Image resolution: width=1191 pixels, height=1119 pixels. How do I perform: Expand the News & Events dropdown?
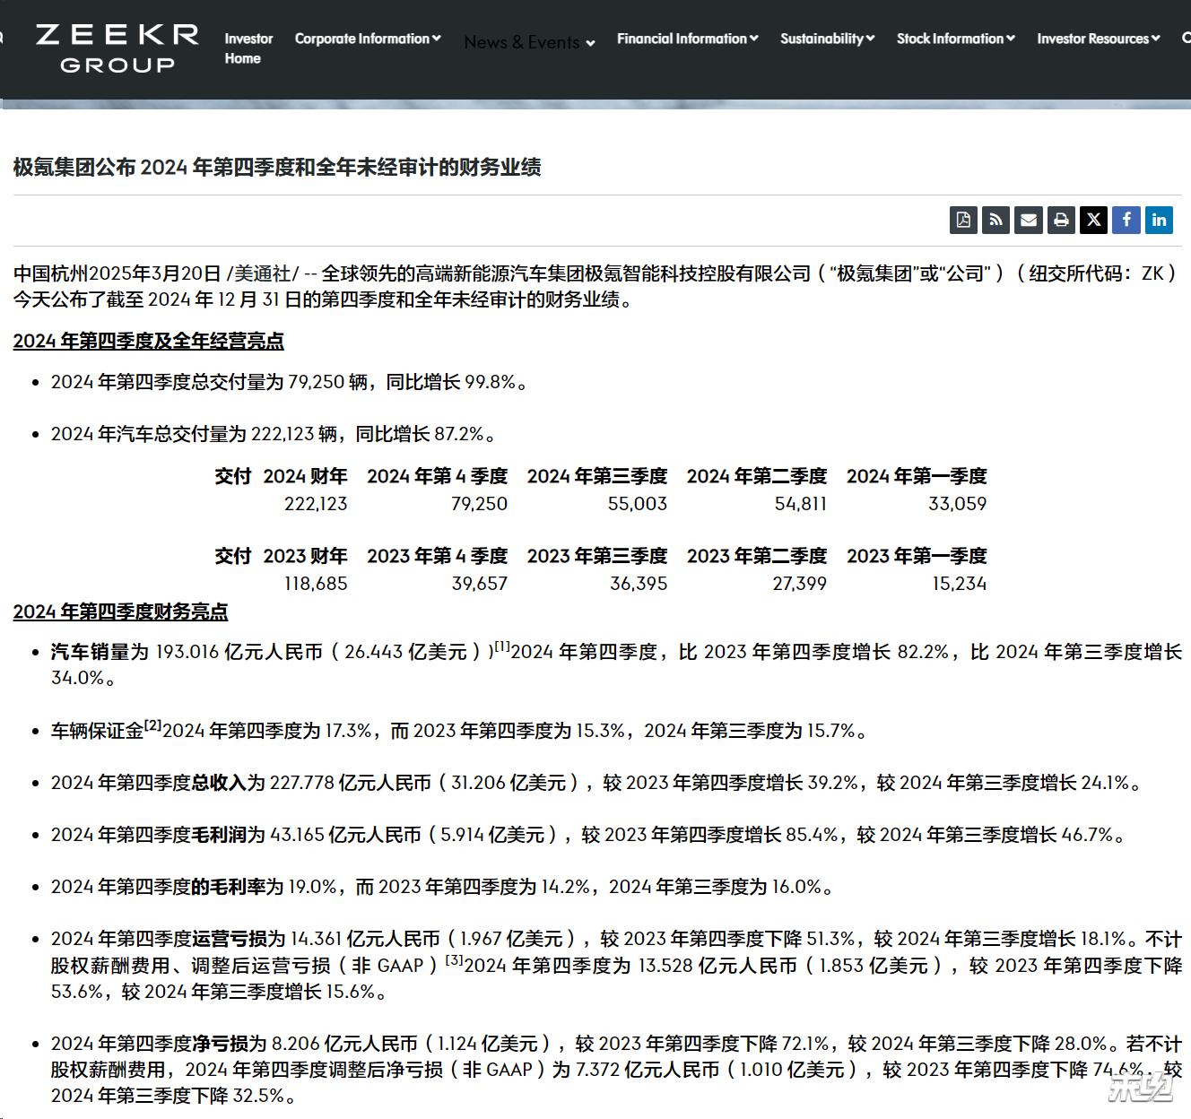pos(529,42)
